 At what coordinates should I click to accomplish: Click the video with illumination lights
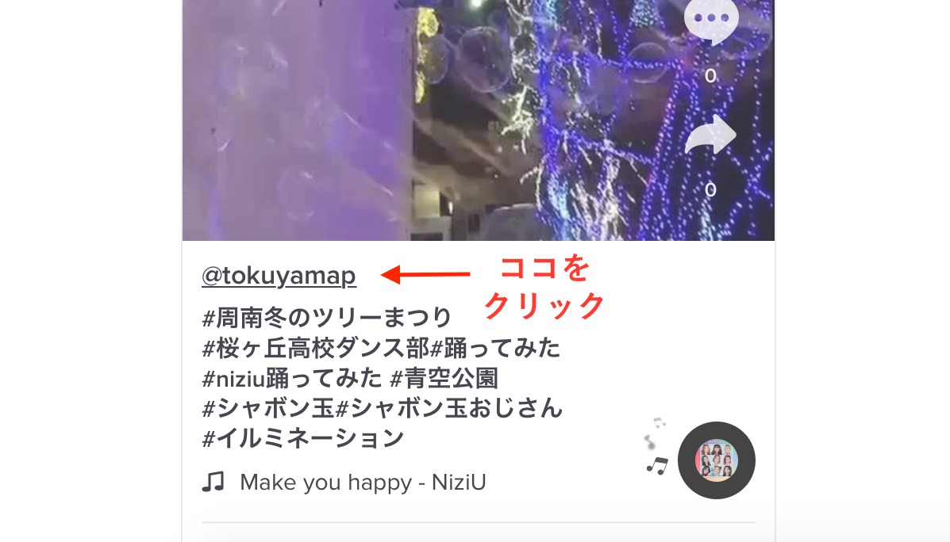pos(479,120)
